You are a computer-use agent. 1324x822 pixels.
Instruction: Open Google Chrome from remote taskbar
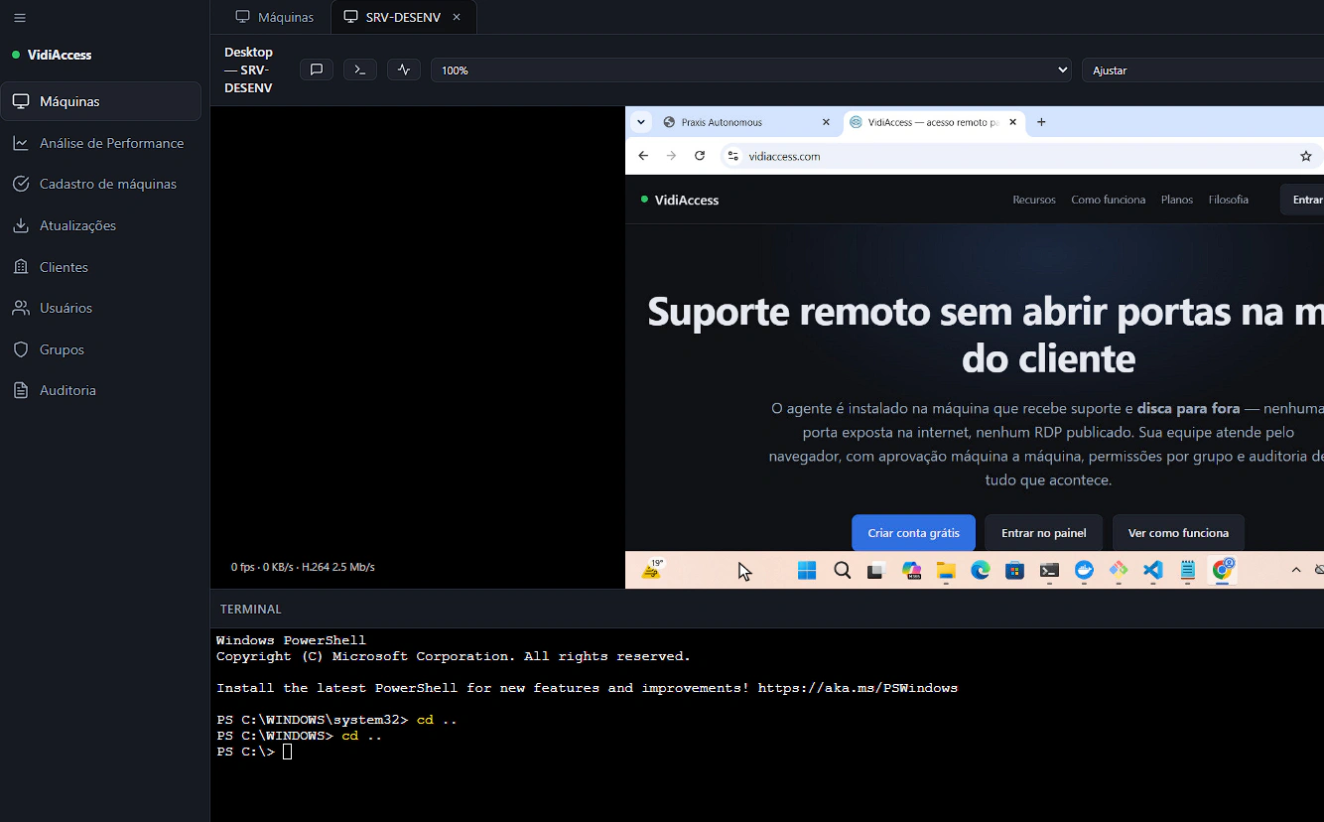[x=1223, y=570]
